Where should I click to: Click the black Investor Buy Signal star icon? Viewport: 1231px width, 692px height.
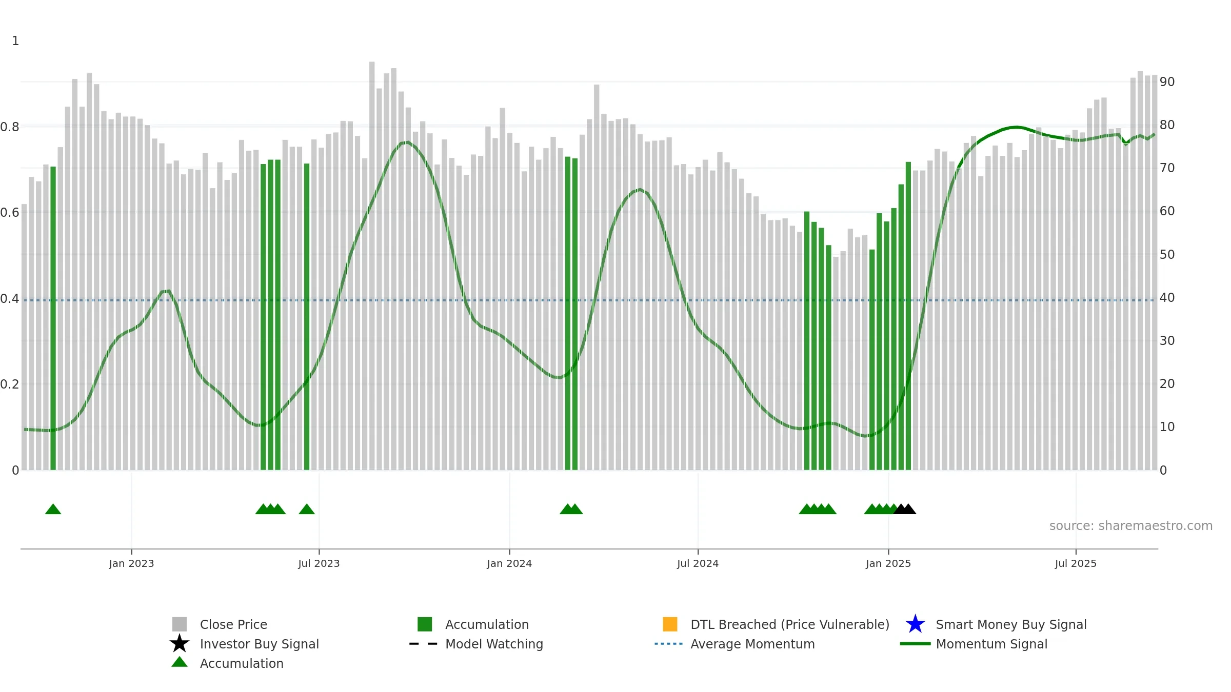(180, 644)
